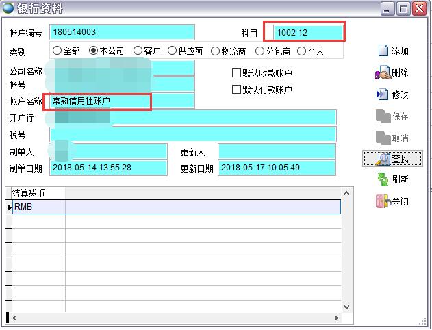Select the RMB row in currency grid
432x330 pixels.
[x=38, y=206]
